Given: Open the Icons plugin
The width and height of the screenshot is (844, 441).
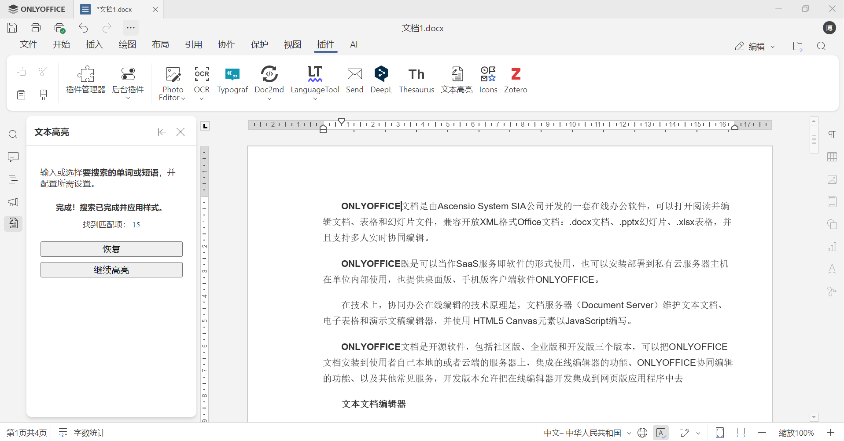Looking at the screenshot, I should click(488, 80).
